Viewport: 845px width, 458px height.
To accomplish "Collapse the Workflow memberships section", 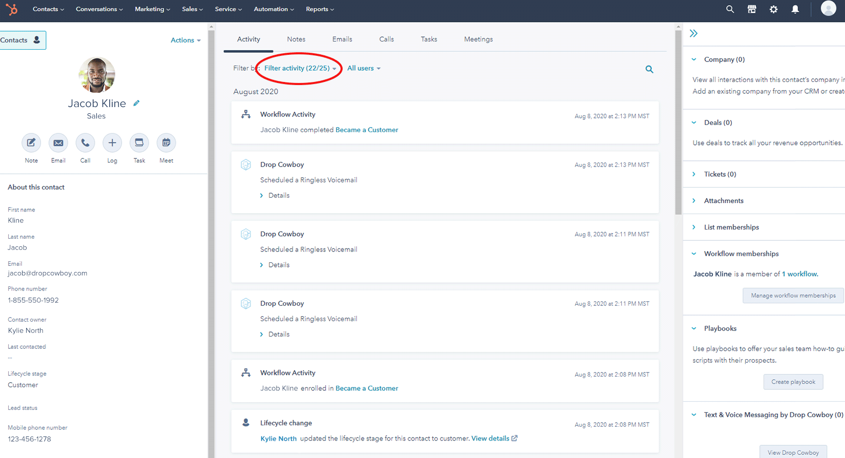I will pyautogui.click(x=694, y=254).
